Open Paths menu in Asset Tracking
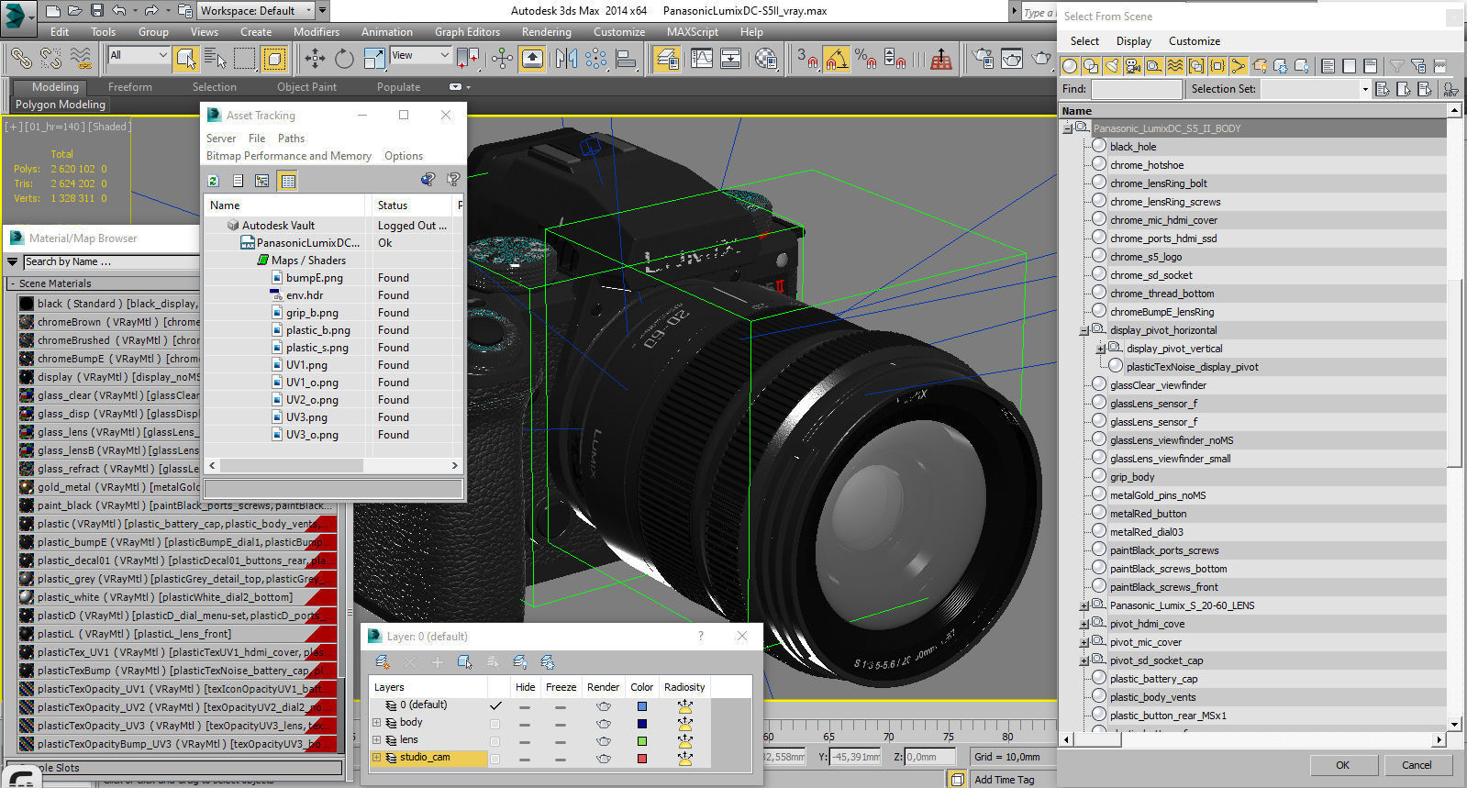Image resolution: width=1467 pixels, height=788 pixels. click(x=291, y=139)
